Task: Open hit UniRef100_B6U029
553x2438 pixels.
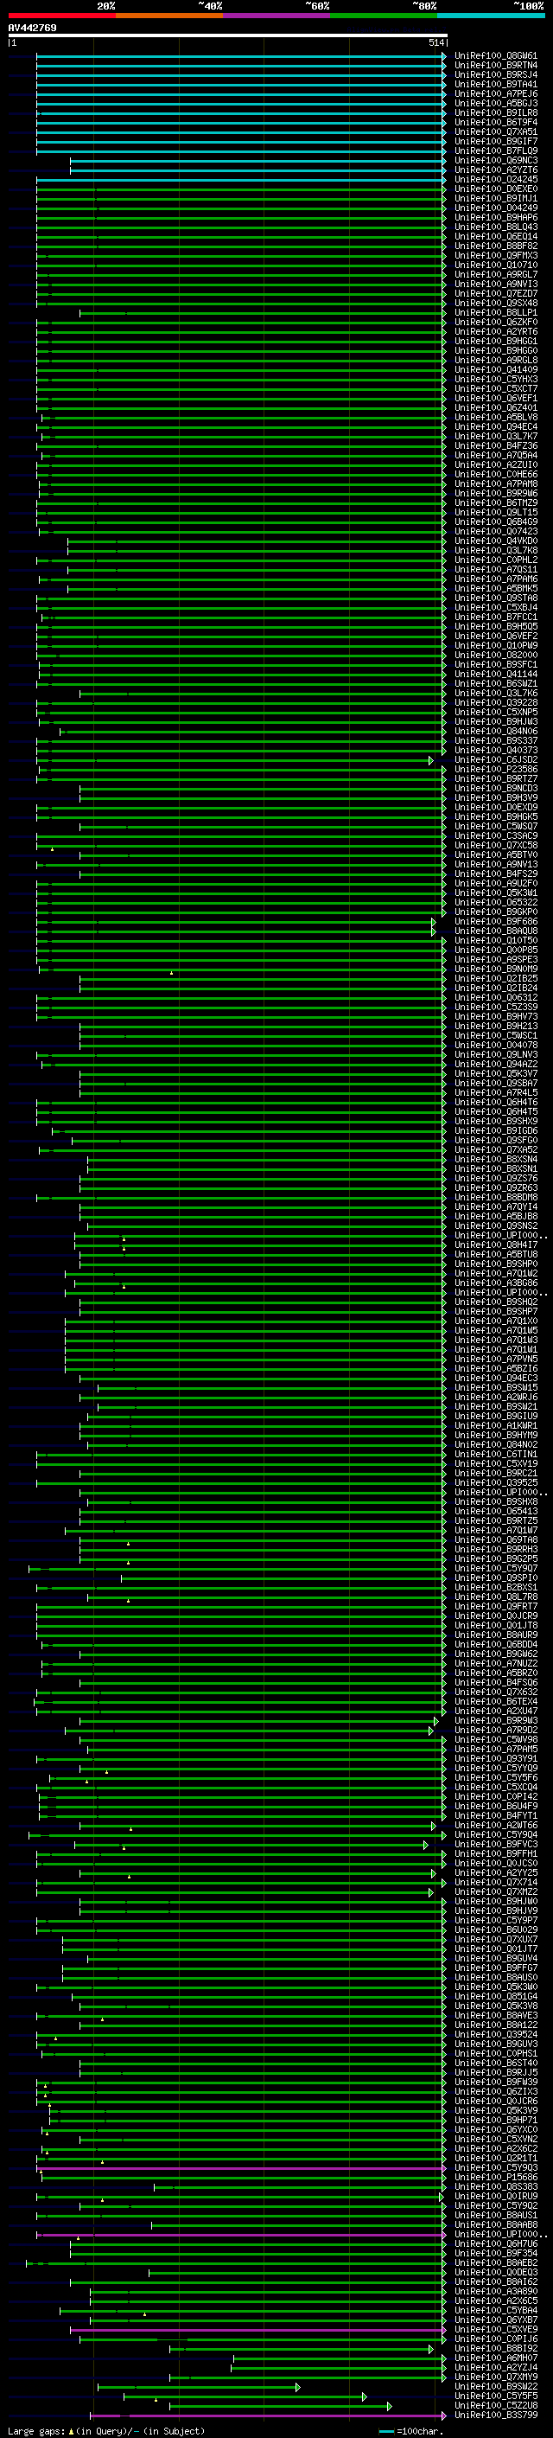Action: click(x=496, y=1929)
